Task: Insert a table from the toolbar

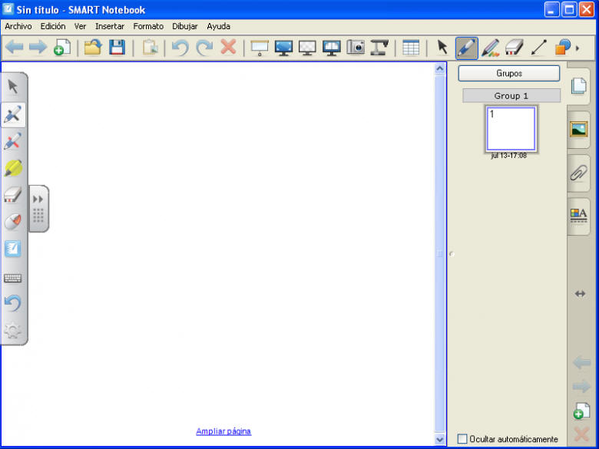Action: click(411, 48)
